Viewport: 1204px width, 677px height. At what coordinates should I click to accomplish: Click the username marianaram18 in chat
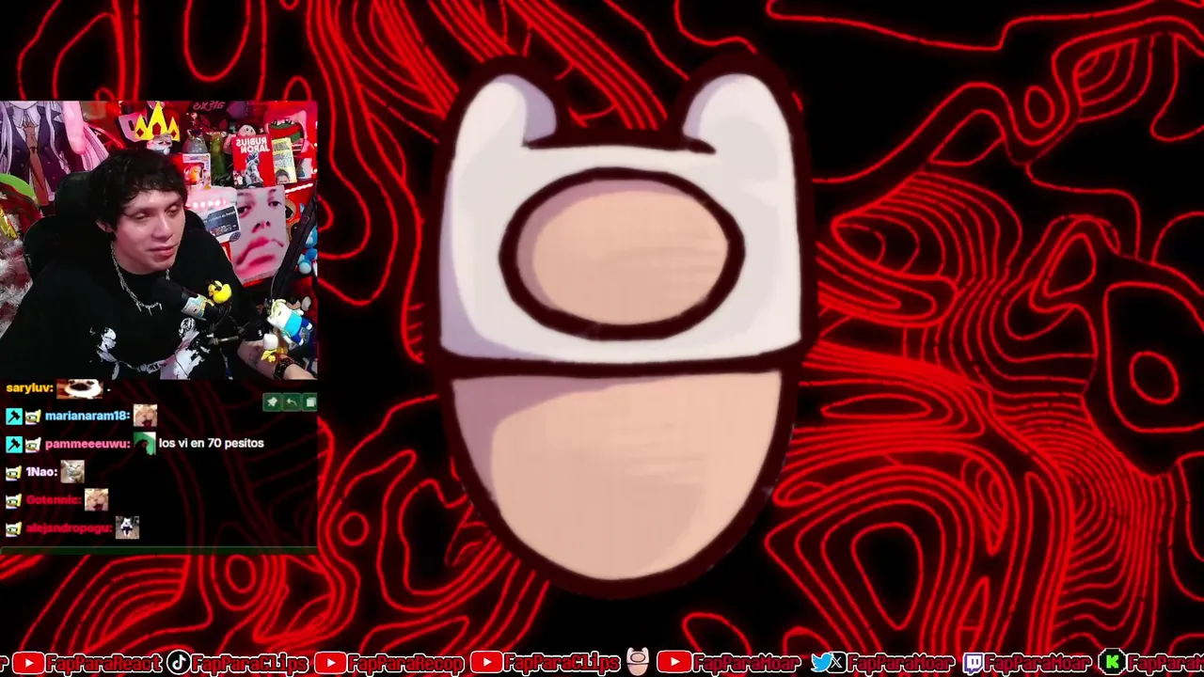(87, 416)
